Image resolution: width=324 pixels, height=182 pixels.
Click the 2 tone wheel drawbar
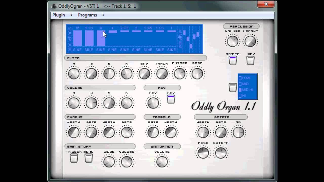click(136, 31)
